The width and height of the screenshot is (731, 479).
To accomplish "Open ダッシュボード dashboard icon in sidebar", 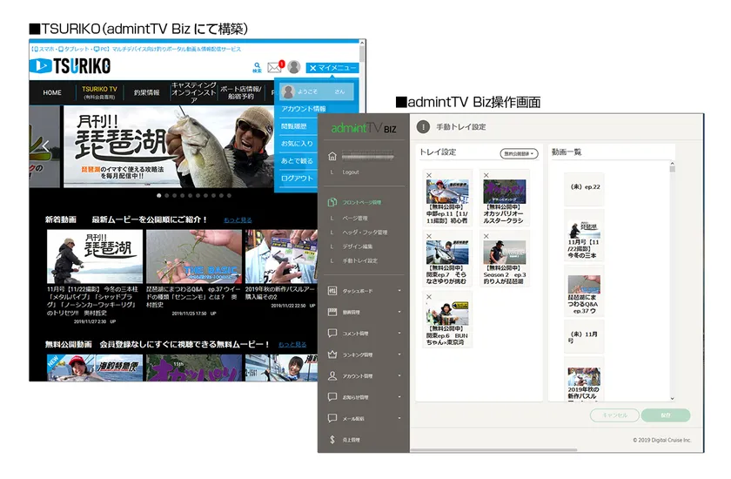I will [x=332, y=291].
